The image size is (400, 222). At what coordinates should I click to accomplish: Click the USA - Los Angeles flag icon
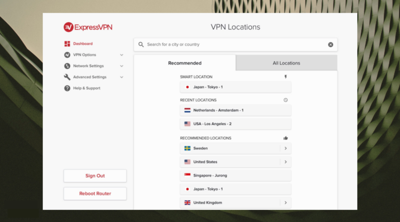click(187, 124)
